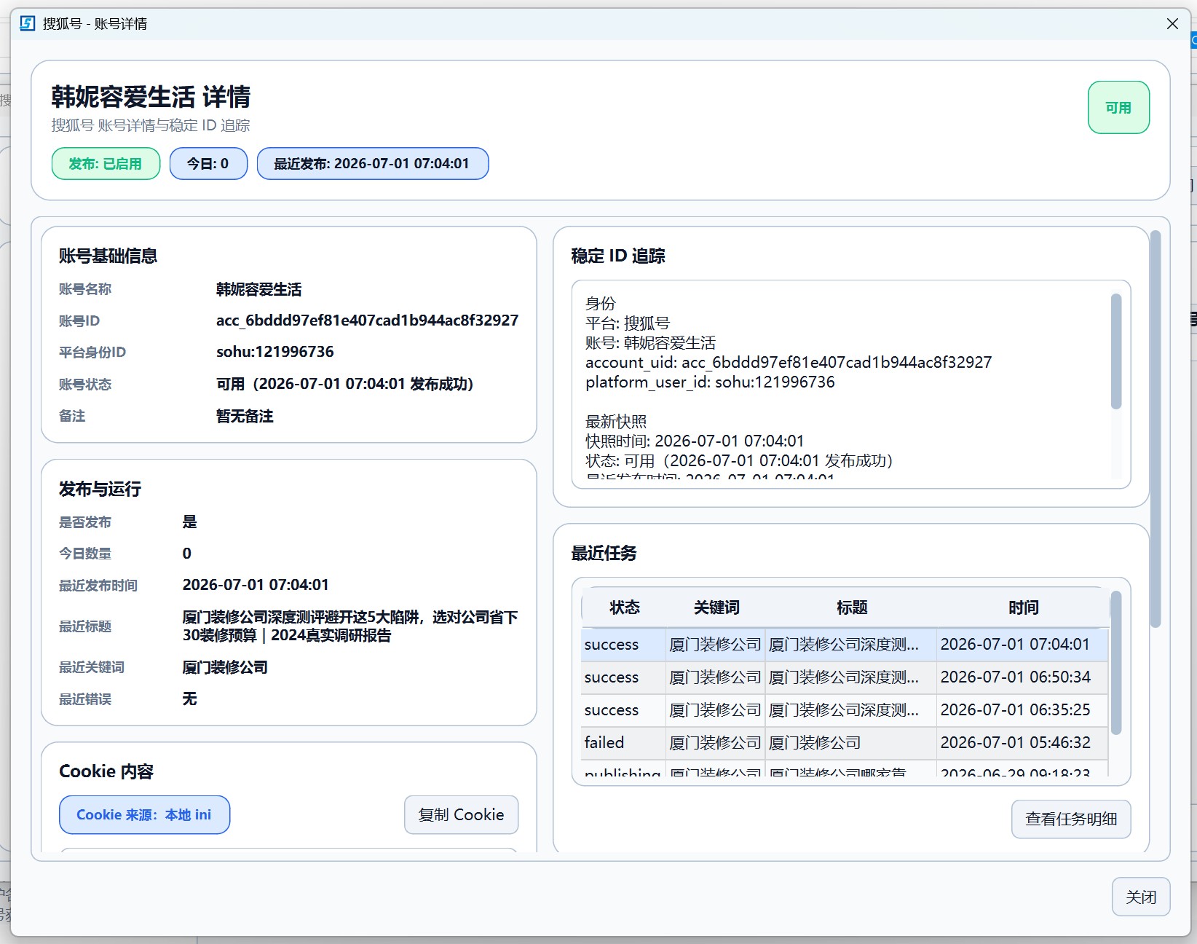Select task row dated 2026-07-01 07:04:01
The image size is (1197, 944).
pos(845,645)
